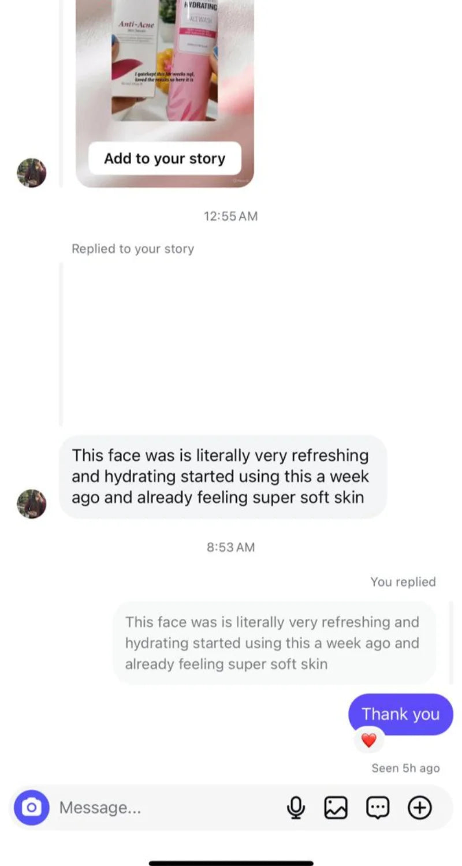462x866 pixels.
Task: Tap the "Add to your story" button
Action: (x=165, y=158)
